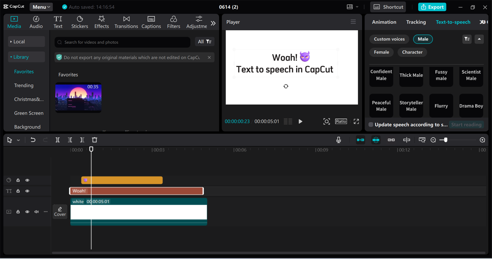This screenshot has height=259, width=492.
Task: Open the voice filter options icon
Action: [467, 39]
